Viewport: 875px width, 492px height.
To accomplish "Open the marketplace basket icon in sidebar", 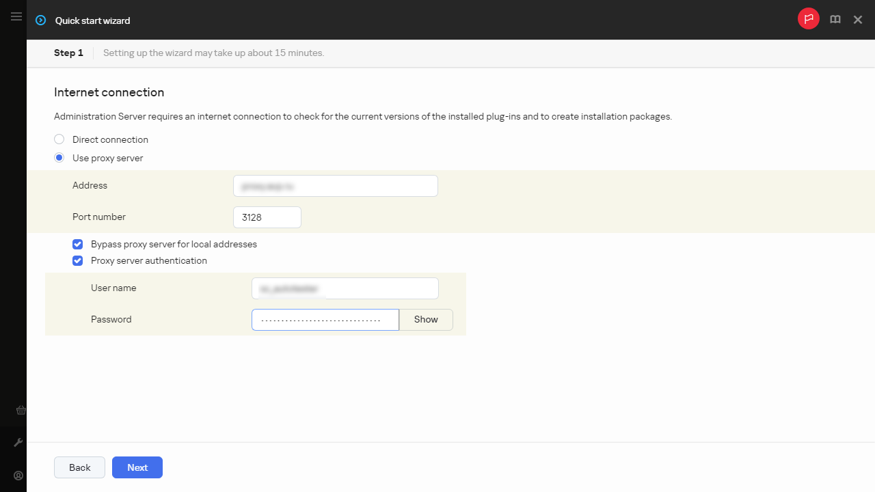I will click(21, 410).
